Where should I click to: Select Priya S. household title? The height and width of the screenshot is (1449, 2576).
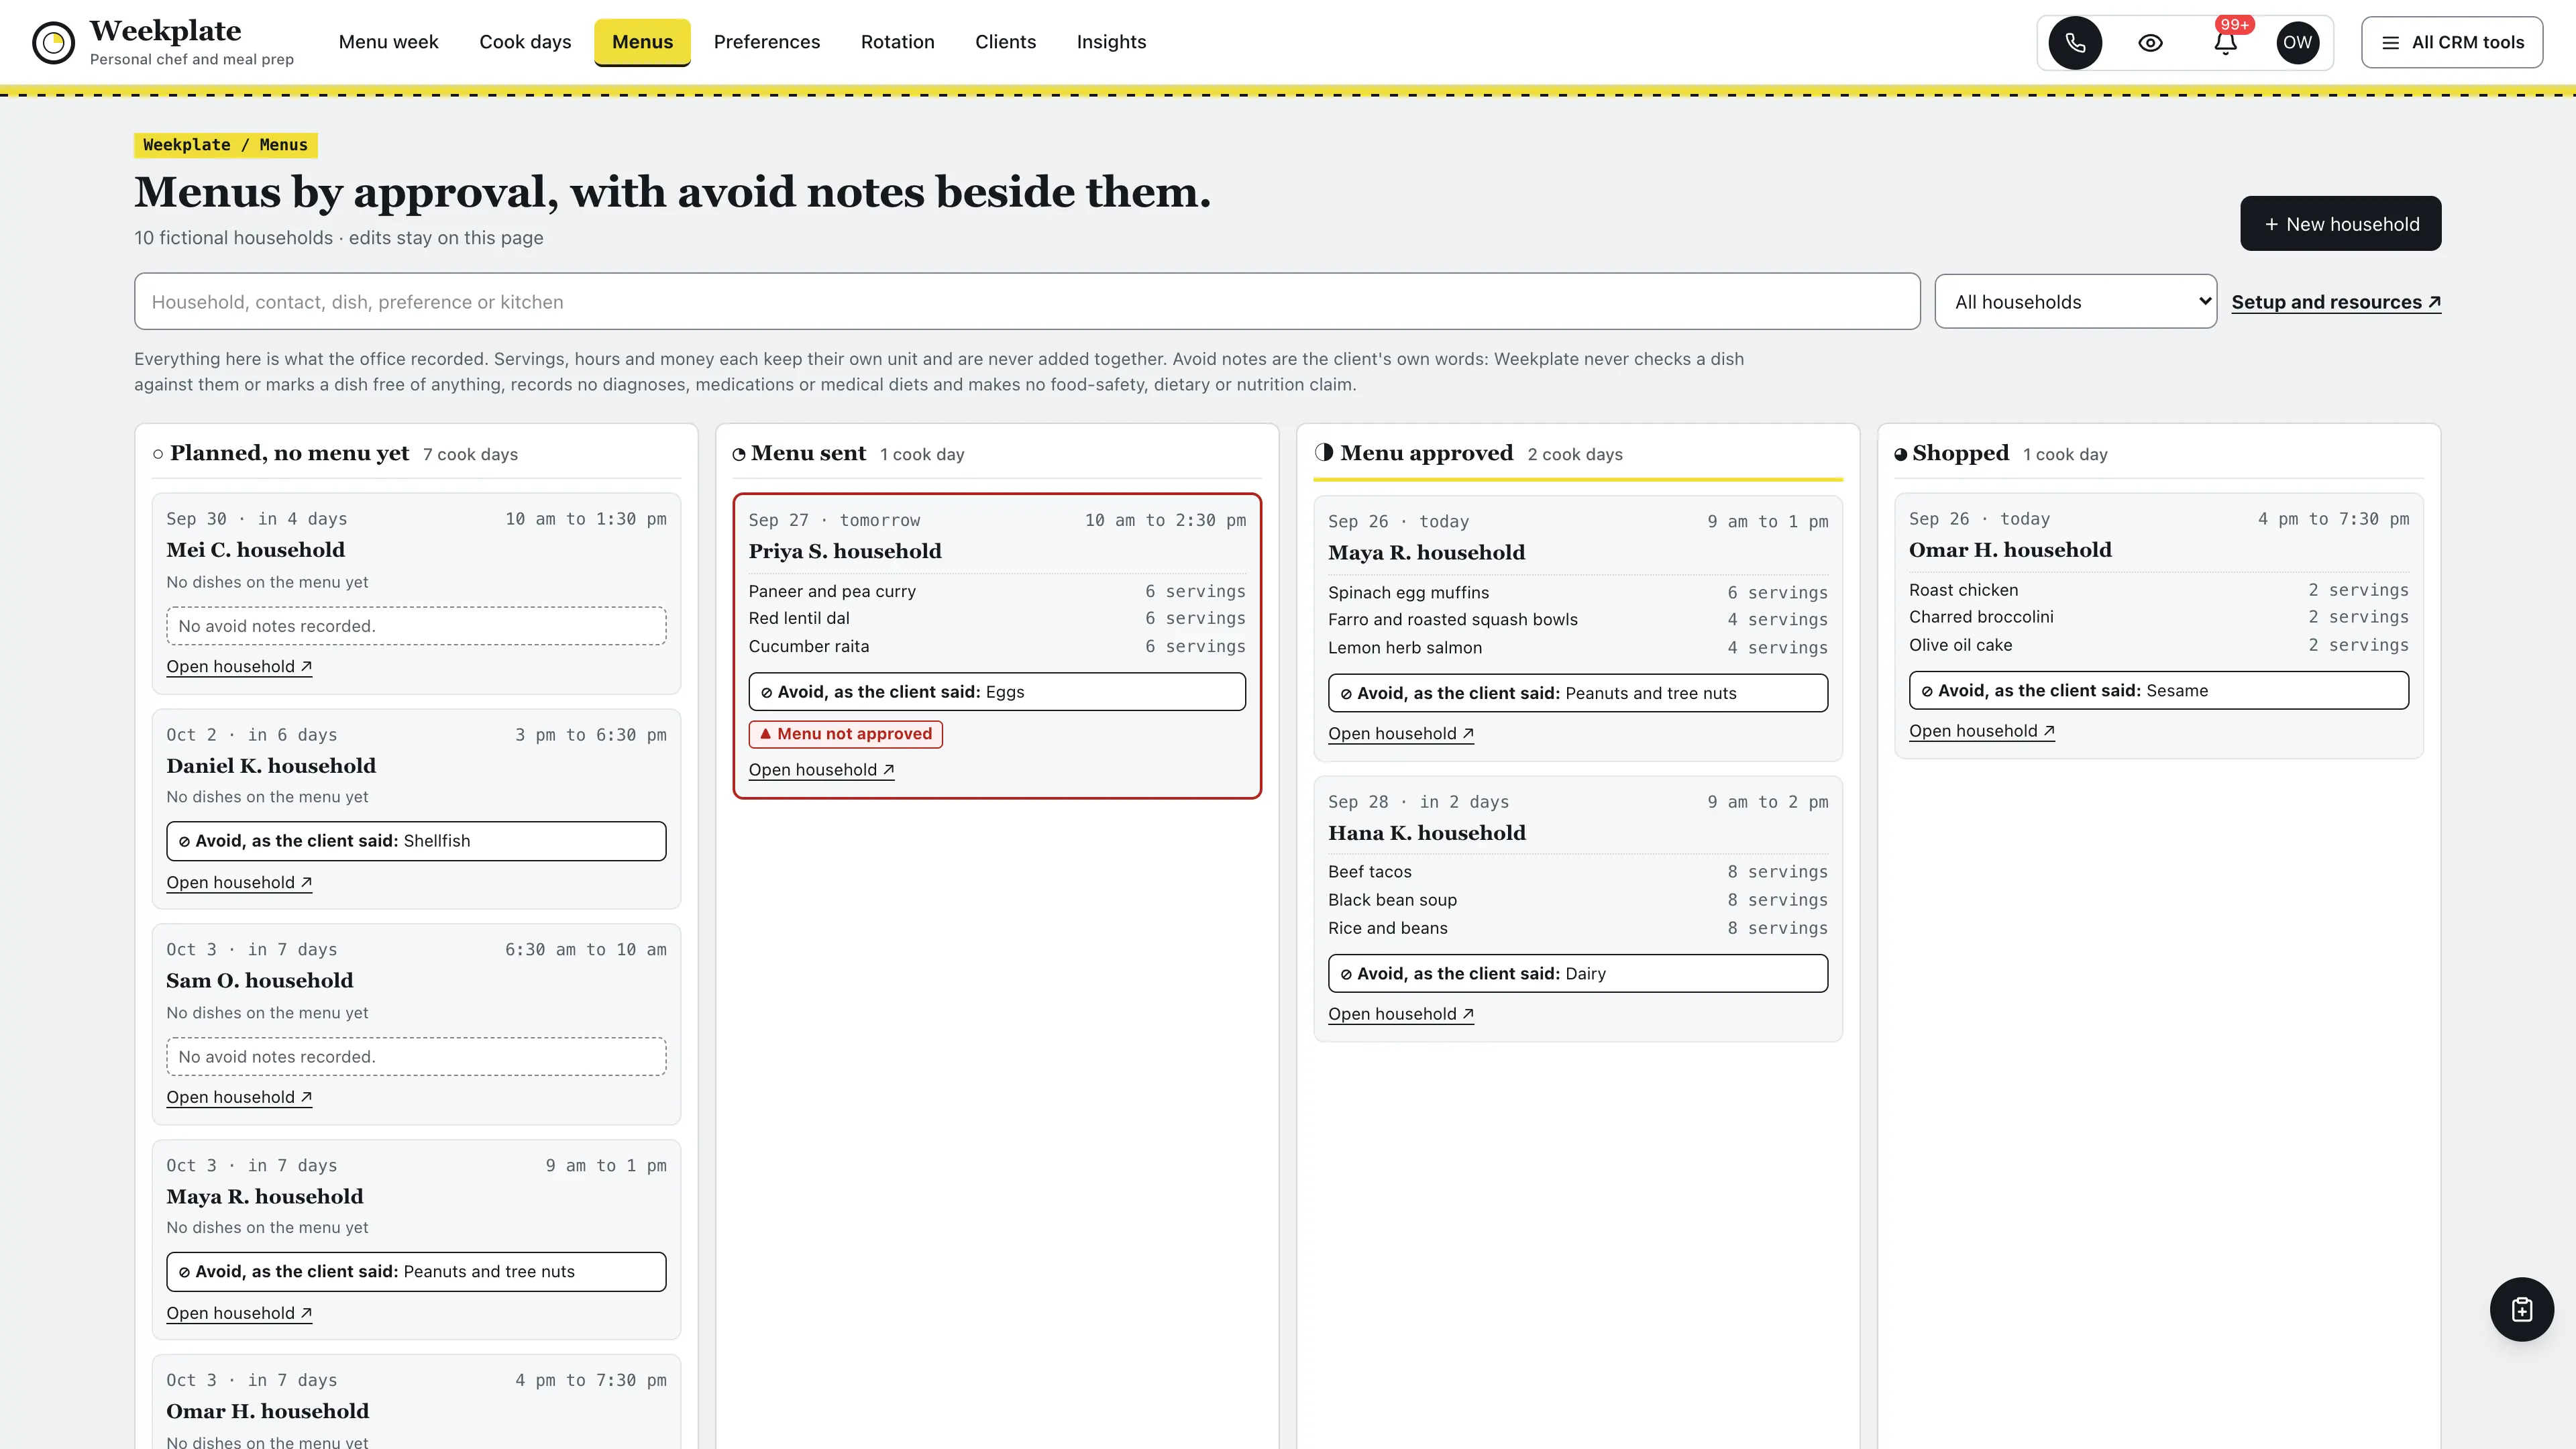[845, 551]
